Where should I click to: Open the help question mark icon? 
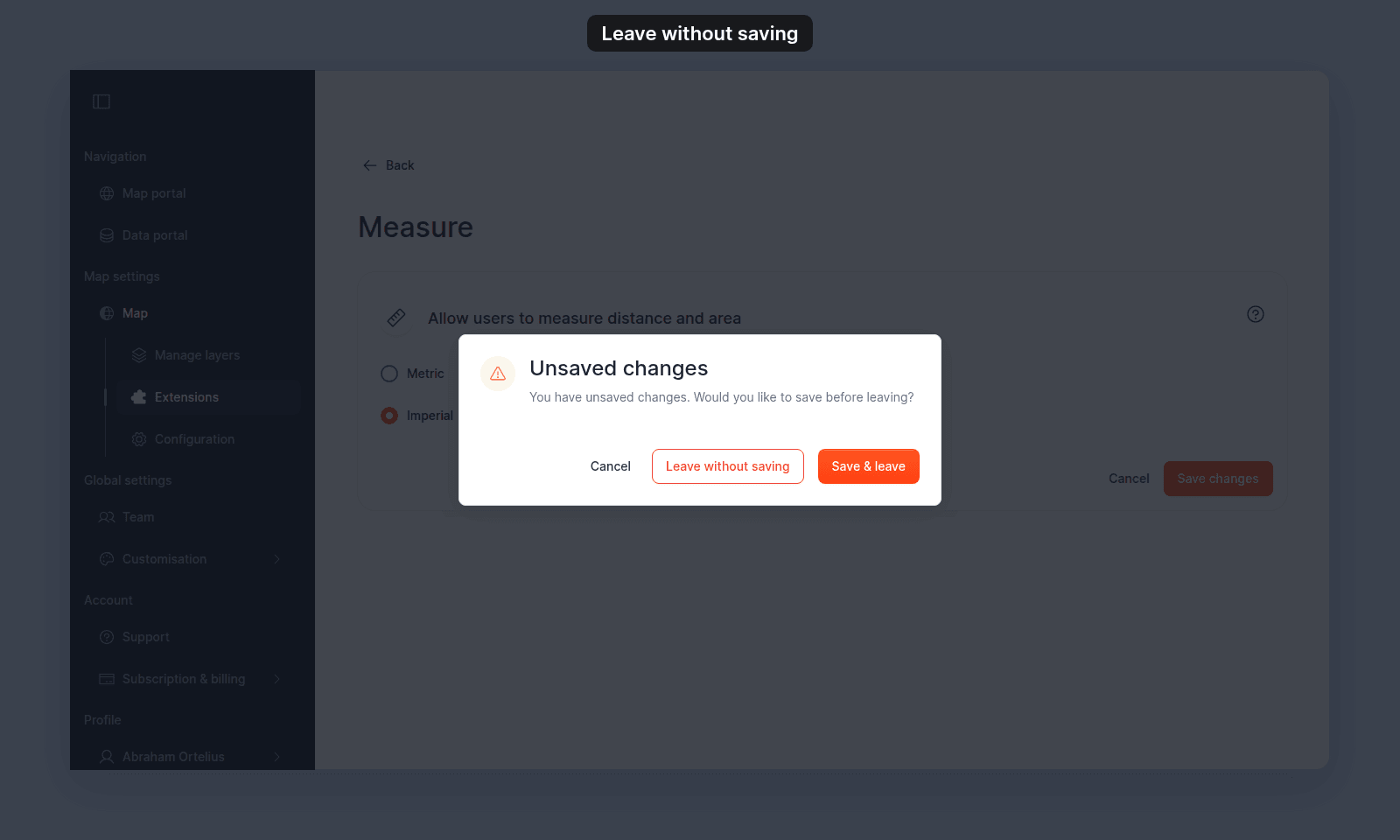pyautogui.click(x=1256, y=314)
